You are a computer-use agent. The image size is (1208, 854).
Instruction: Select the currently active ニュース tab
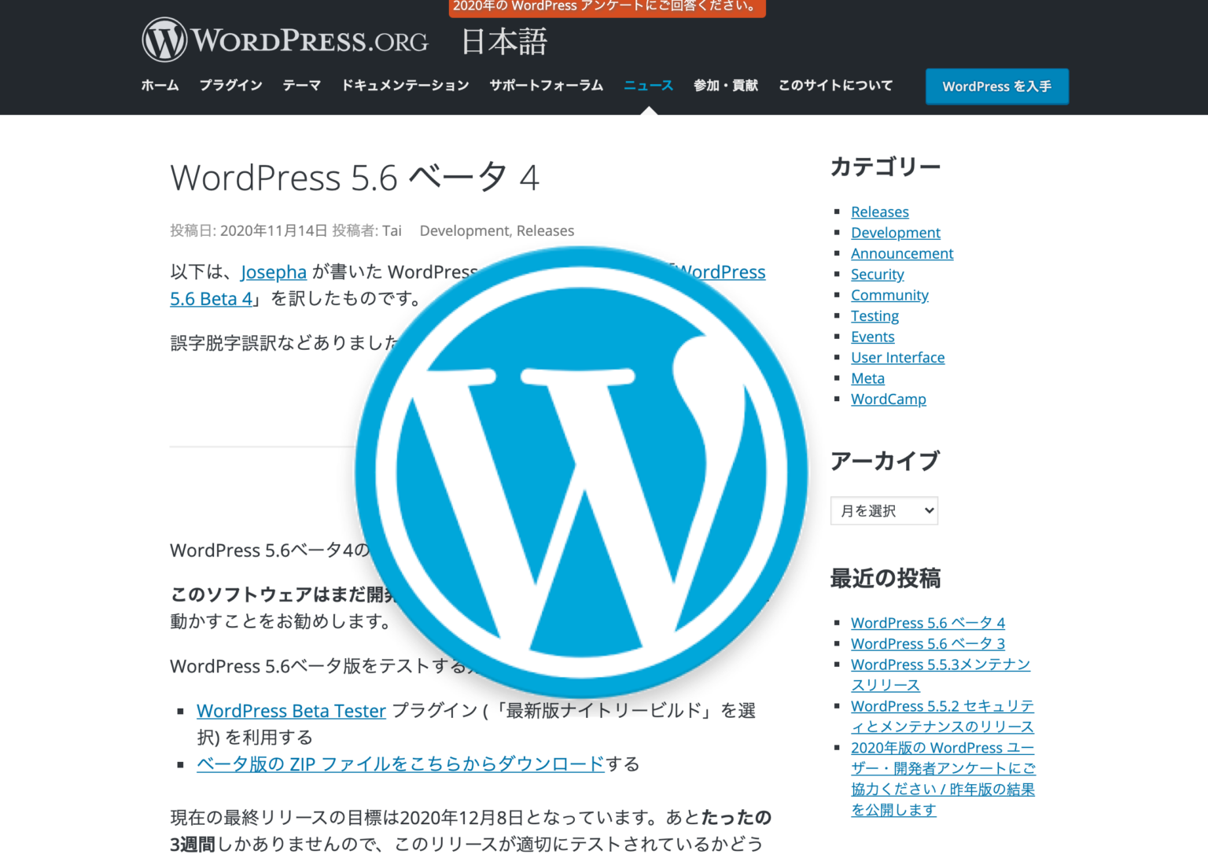(x=647, y=85)
